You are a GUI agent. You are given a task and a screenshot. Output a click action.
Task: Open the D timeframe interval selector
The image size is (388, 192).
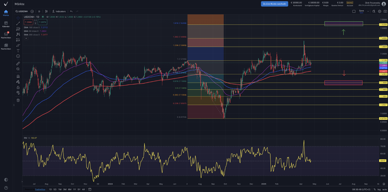point(40,11)
